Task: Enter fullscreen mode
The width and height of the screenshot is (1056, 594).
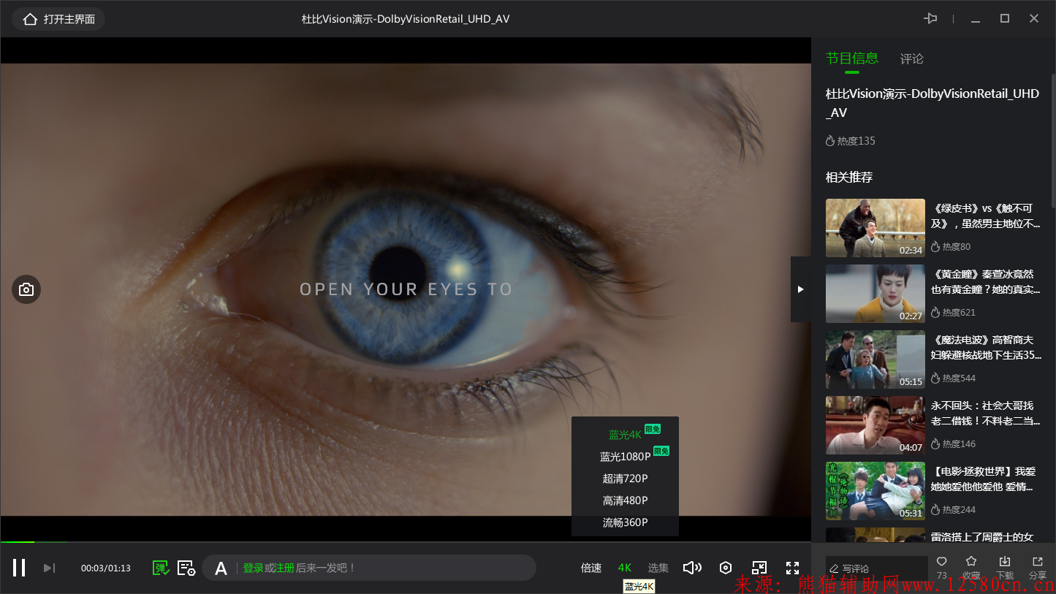Action: [792, 568]
